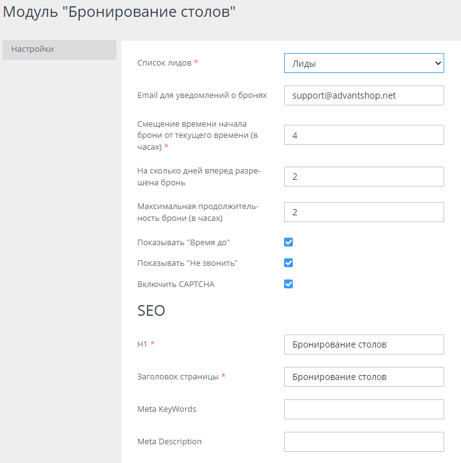Image resolution: width=461 pixels, height=463 pixels.
Task: Click the Заголовок страницы input field
Action: (x=364, y=377)
